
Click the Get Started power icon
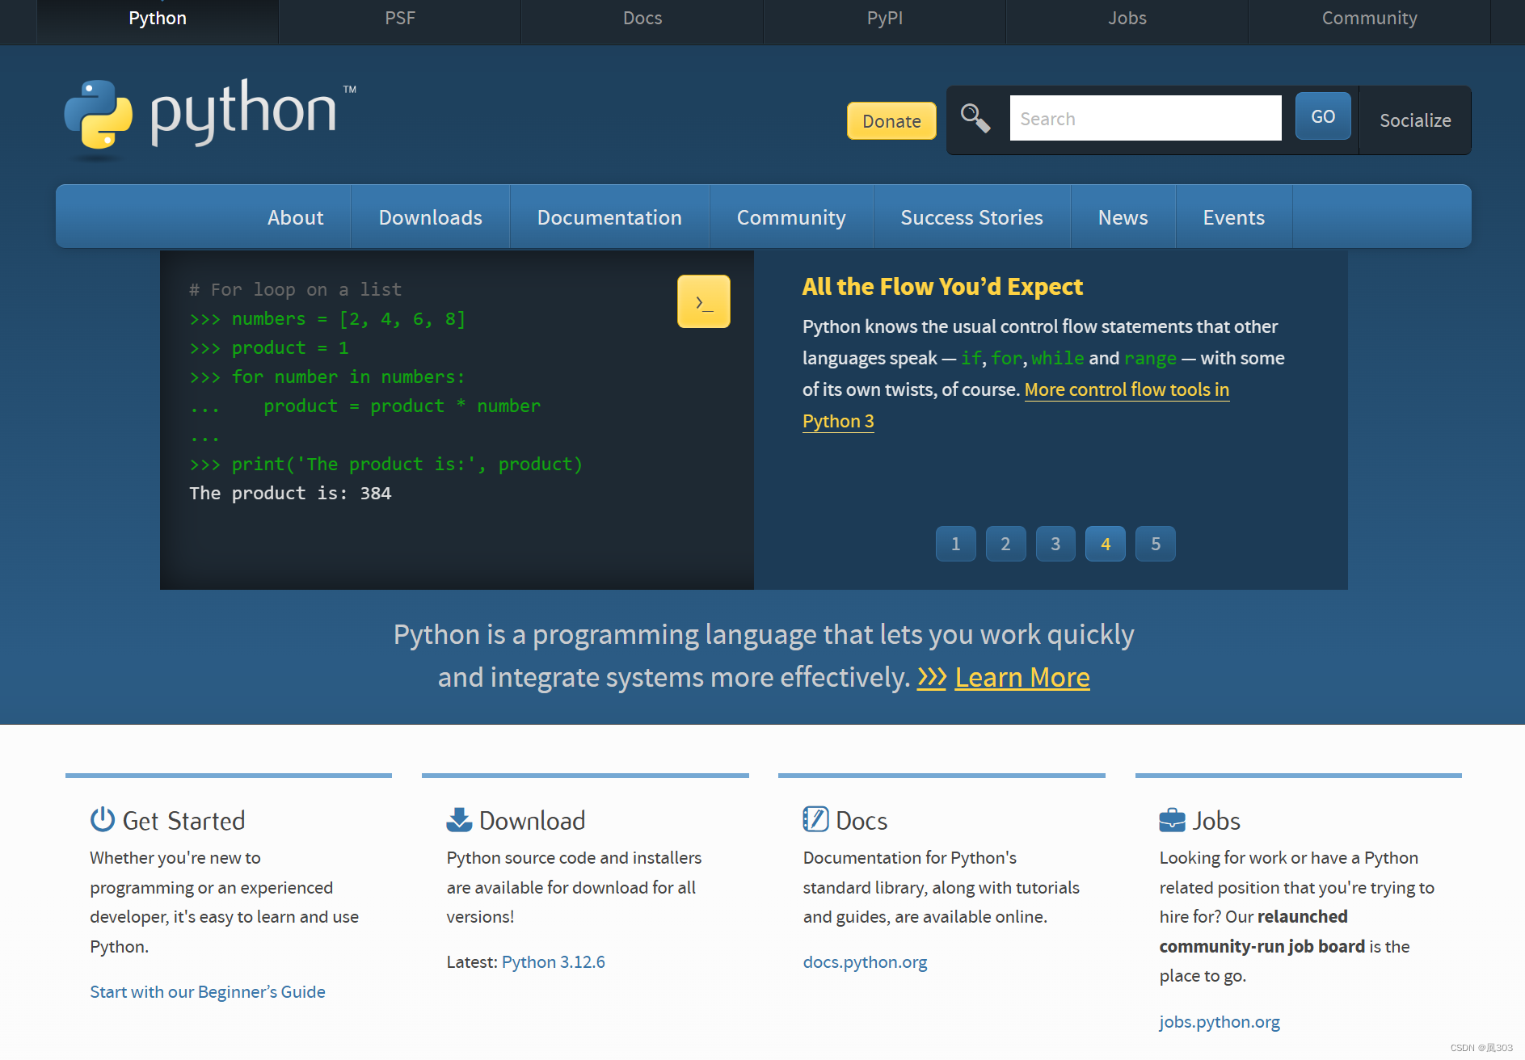pos(103,819)
